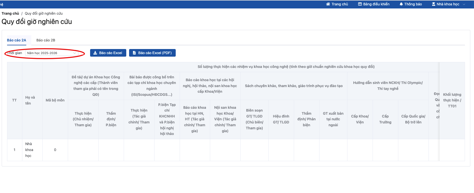Click the Mã bộ môn column header
This screenshot has width=474, height=193.
click(55, 100)
